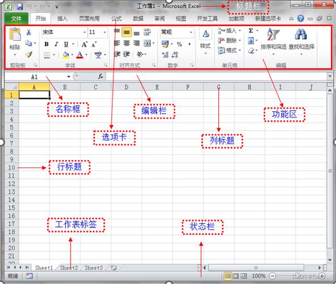Click Merge and Center icon

pyautogui.click(x=147, y=43)
